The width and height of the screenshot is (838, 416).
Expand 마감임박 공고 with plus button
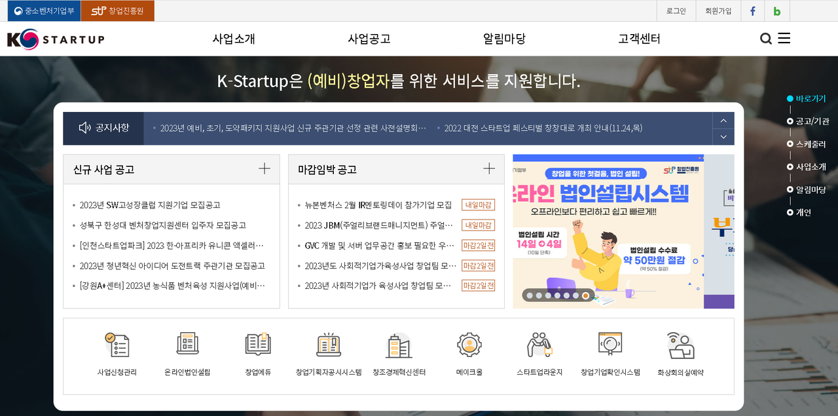coord(488,169)
